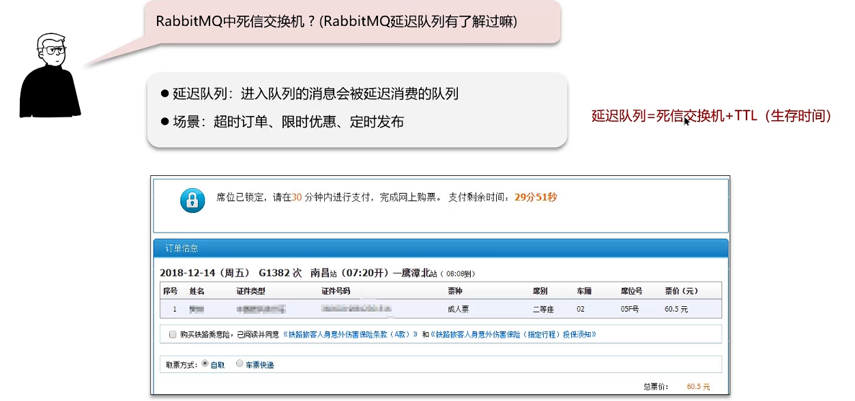Image resolution: width=855 pixels, height=401 pixels.
Task: Click the countdown 29分51秒
Action: tap(536, 197)
